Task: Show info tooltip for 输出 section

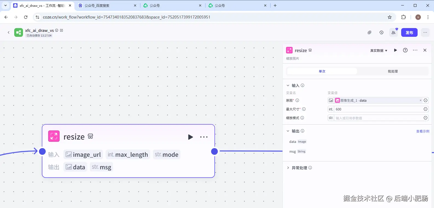Action: [302, 131]
